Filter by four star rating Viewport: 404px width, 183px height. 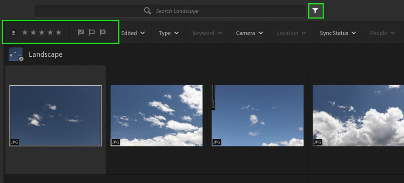50,33
